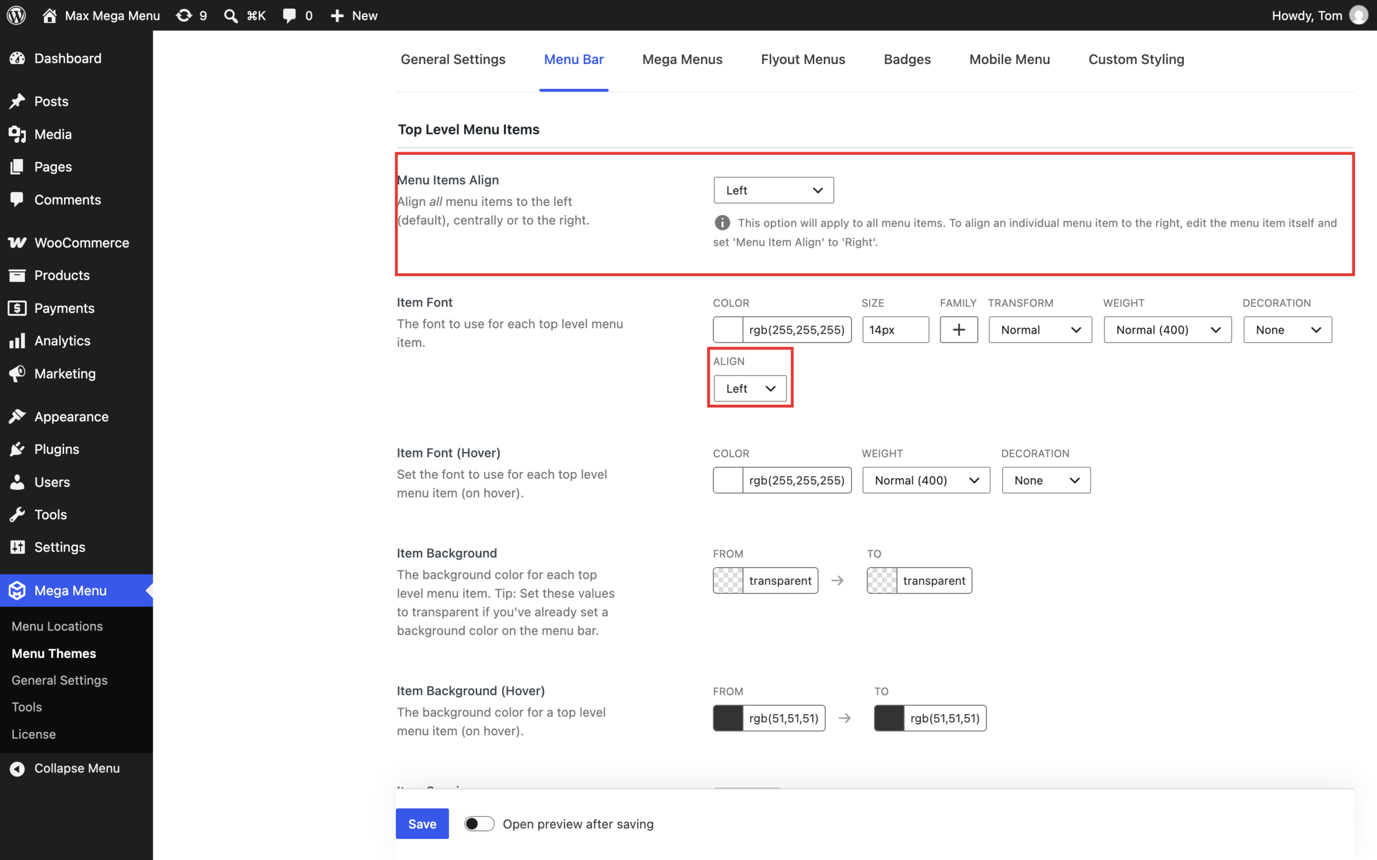Viewport: 1377px width, 860px height.
Task: Open the Item Font DECORATION dropdown
Action: (1288, 330)
